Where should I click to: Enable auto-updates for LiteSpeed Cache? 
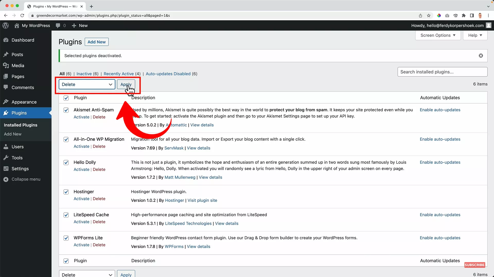click(x=440, y=215)
